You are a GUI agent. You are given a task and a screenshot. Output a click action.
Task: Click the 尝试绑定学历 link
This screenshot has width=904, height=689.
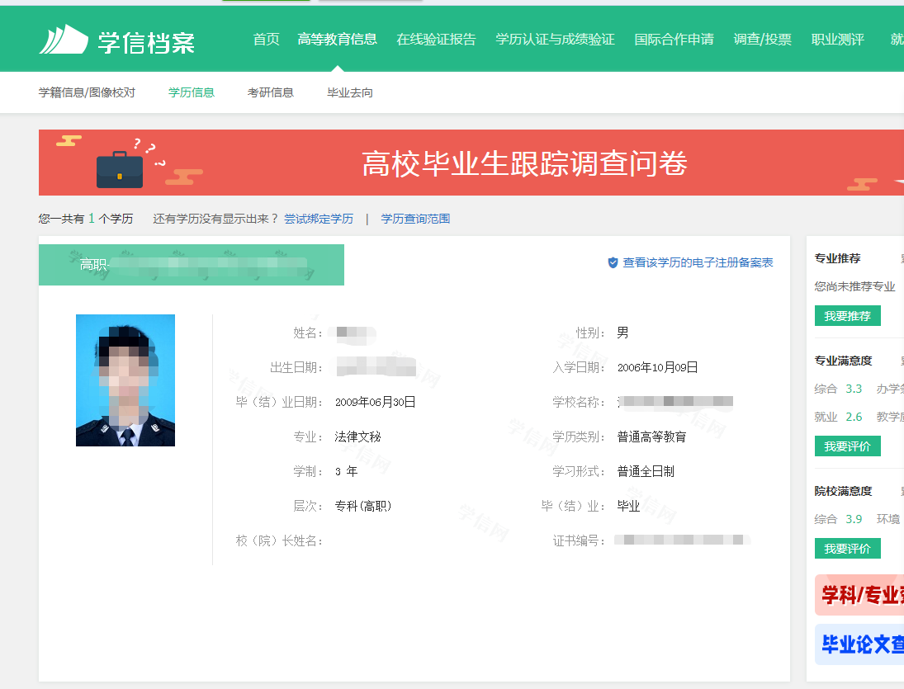tap(318, 219)
